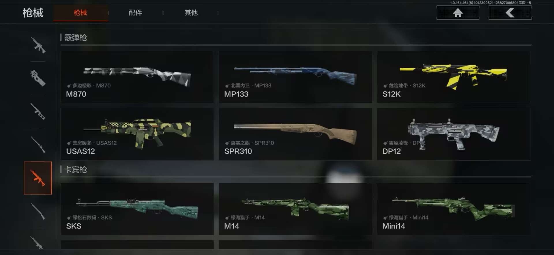Open the snow camo DP12 card
The width and height of the screenshot is (554, 255).
(x=453, y=134)
